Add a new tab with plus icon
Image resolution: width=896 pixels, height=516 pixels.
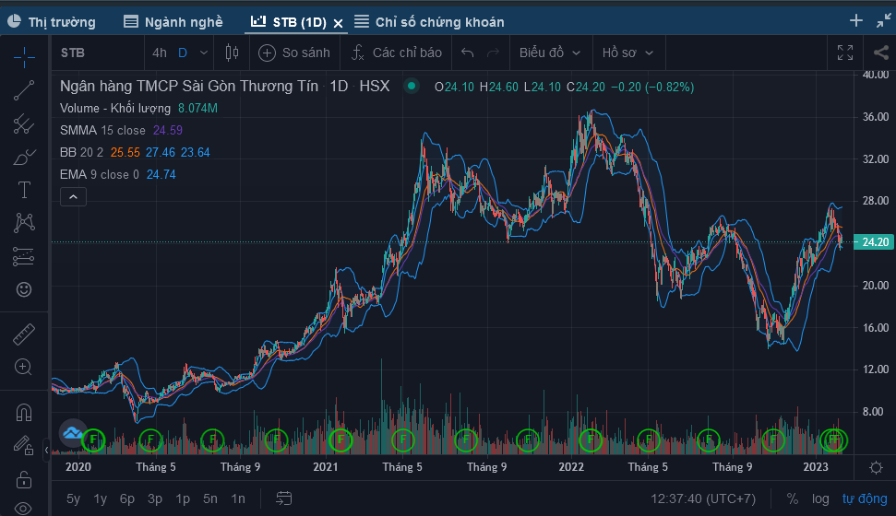856,21
